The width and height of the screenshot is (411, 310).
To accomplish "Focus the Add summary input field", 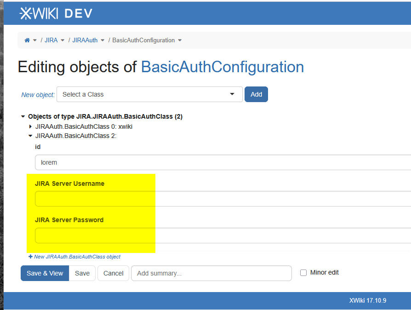I will click(x=211, y=273).
